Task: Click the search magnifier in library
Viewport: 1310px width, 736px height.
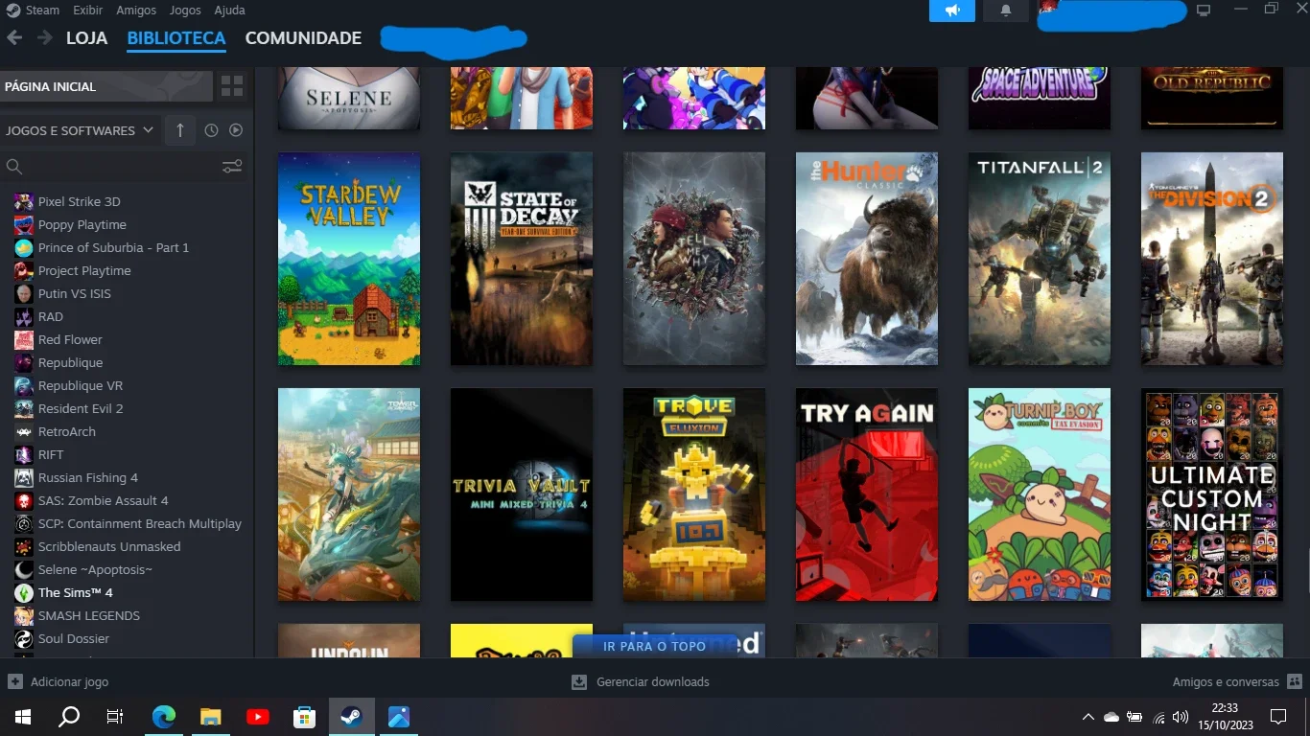Action: click(x=14, y=167)
